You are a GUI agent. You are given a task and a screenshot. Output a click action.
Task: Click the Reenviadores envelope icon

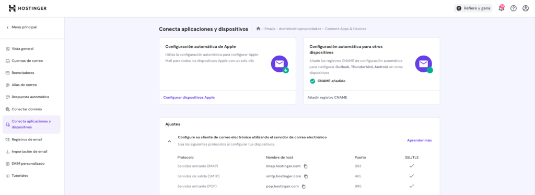[x=7, y=73]
